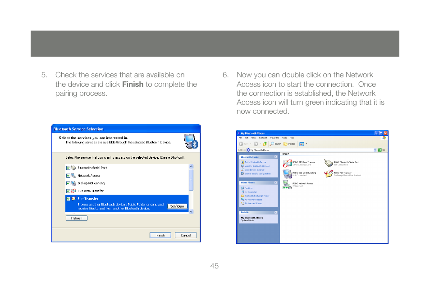Screen dimensions: 430x299
Task: Collapse the Other Places panel
Action: pyautogui.click(x=275, y=183)
